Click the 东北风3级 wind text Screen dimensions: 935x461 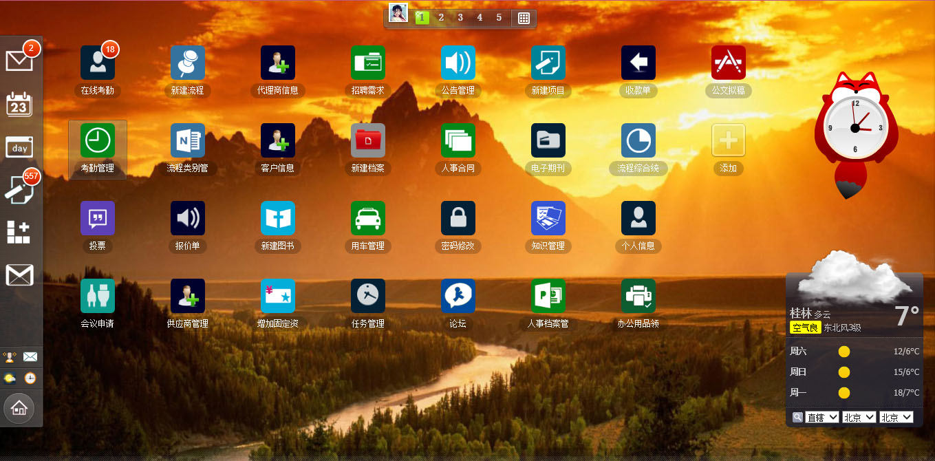click(x=842, y=328)
